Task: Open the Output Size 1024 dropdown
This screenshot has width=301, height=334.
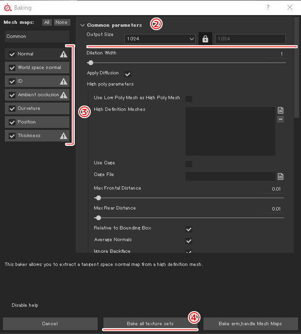Action: (159, 39)
